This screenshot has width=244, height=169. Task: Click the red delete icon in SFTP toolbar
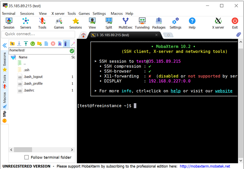pos(53,44)
